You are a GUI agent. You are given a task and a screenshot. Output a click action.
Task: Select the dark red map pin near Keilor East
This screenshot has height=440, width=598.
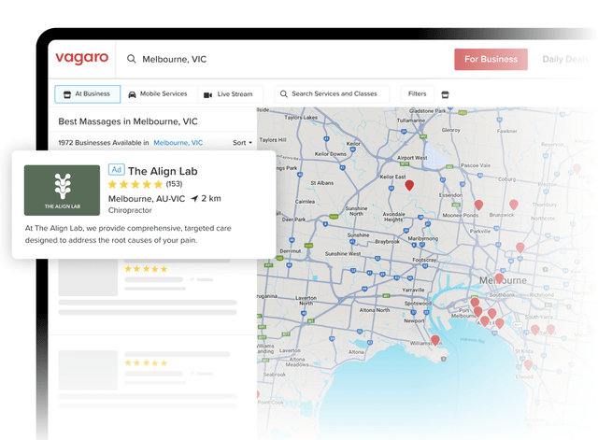tap(409, 185)
